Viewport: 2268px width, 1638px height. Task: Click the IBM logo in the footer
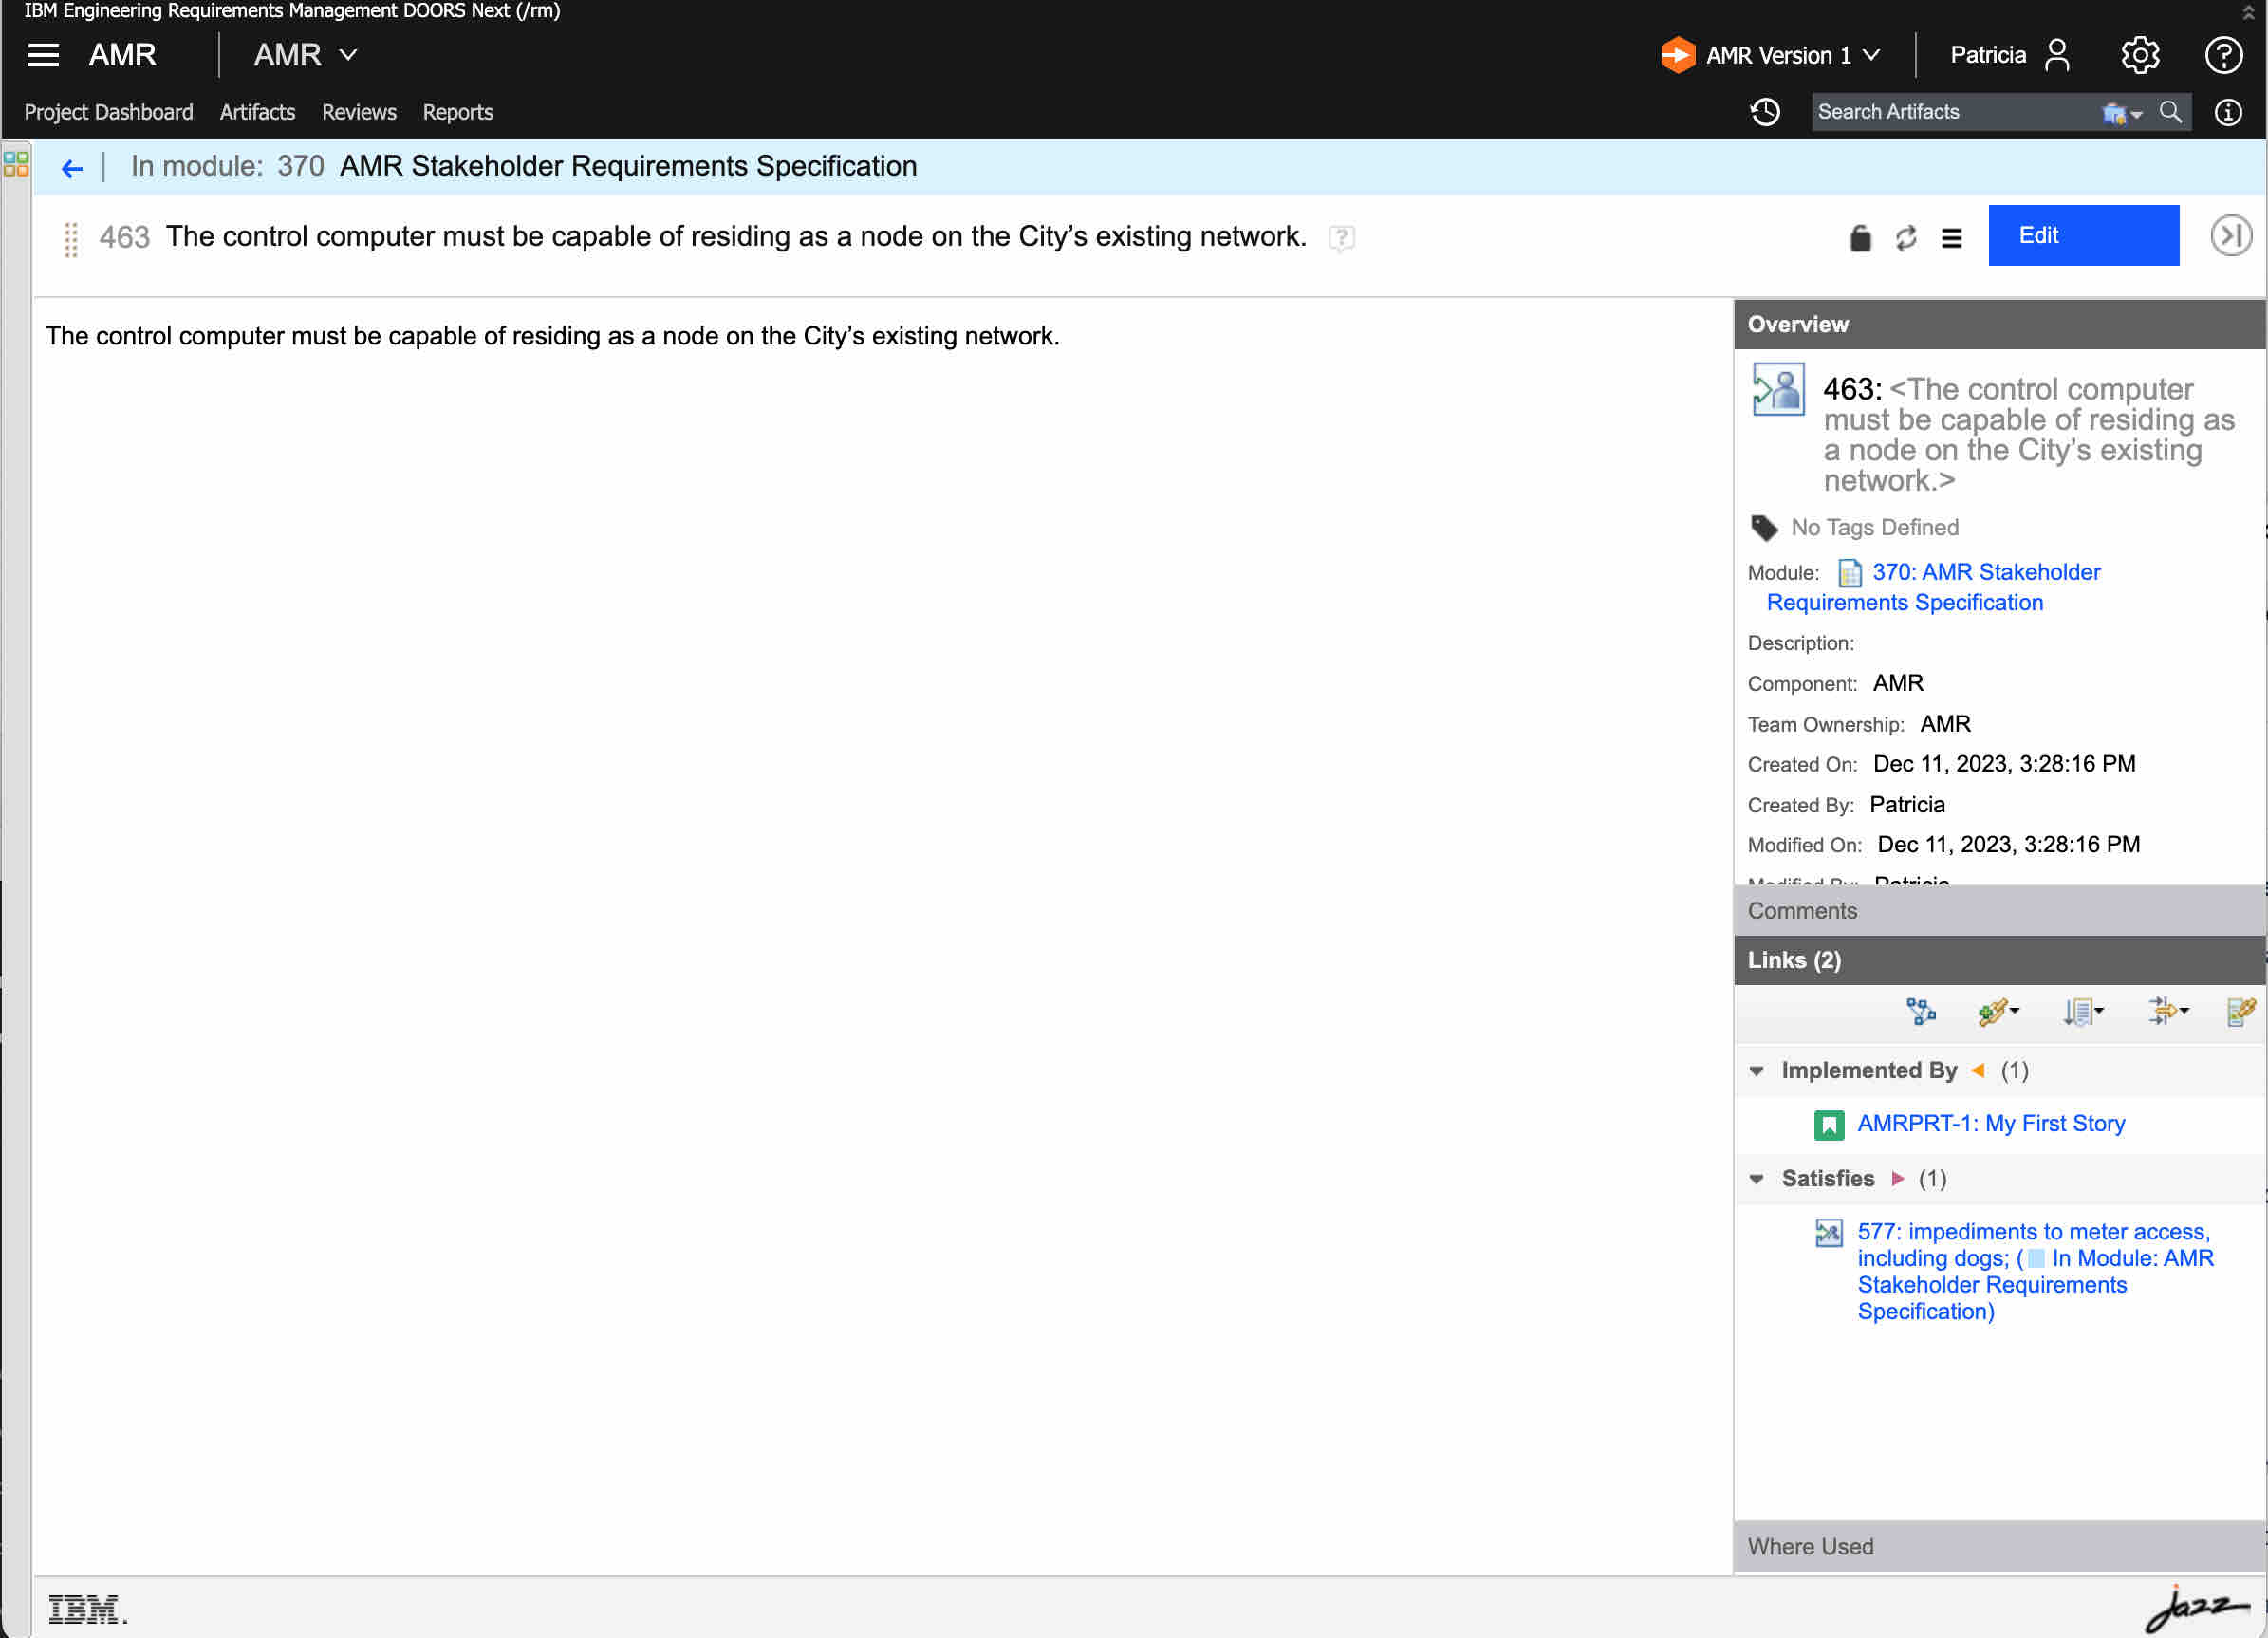pos(87,1609)
